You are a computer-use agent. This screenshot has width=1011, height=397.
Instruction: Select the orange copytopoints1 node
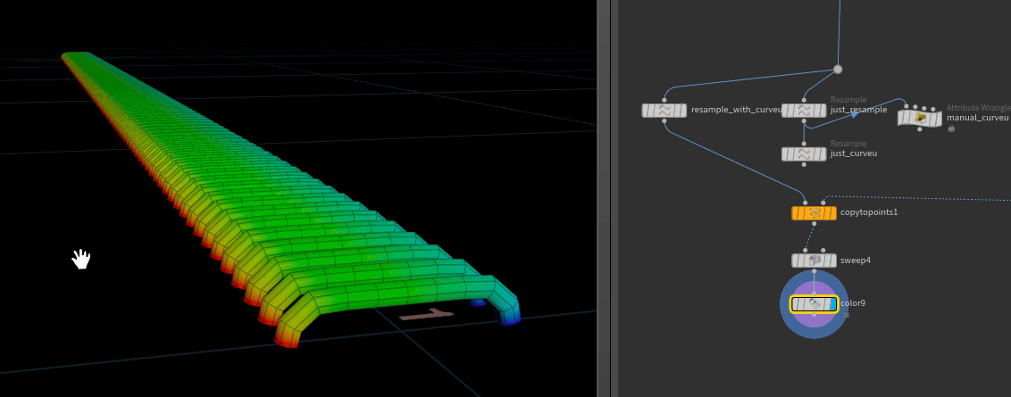[814, 212]
